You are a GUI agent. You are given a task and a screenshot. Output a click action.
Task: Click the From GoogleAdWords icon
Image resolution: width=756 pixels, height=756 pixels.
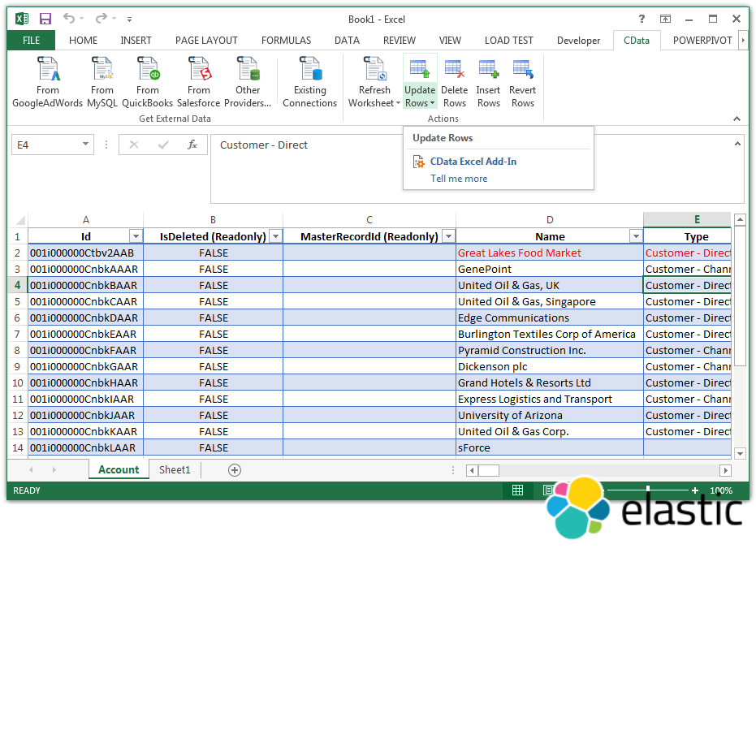pyautogui.click(x=48, y=68)
